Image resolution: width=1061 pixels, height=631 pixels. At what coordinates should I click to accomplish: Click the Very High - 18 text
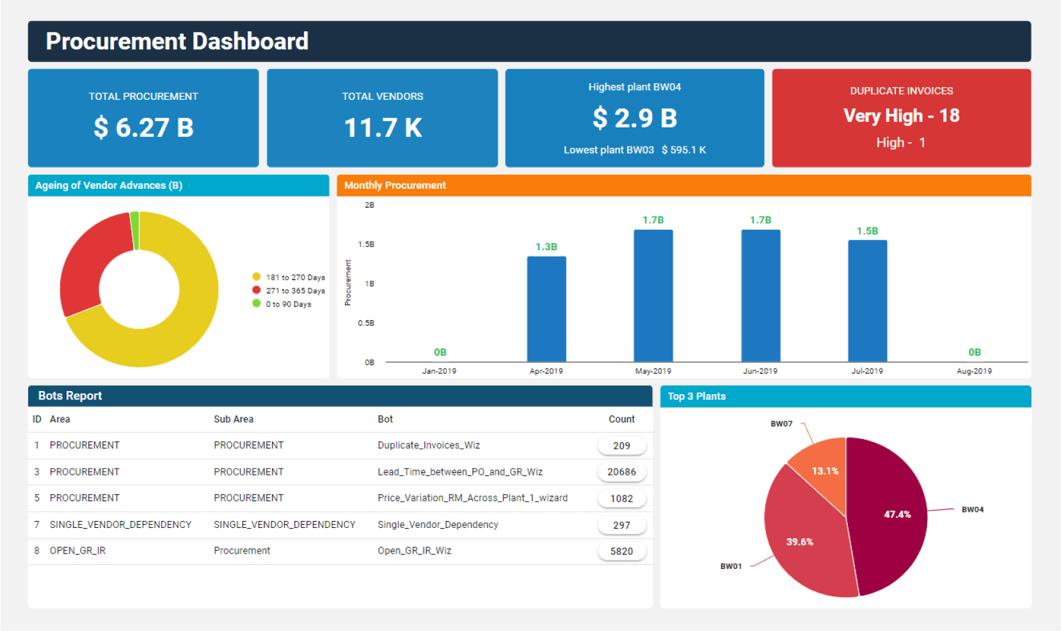pos(902,116)
